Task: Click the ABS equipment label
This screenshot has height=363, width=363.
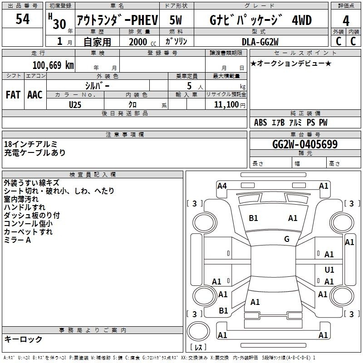Action: tap(260, 123)
